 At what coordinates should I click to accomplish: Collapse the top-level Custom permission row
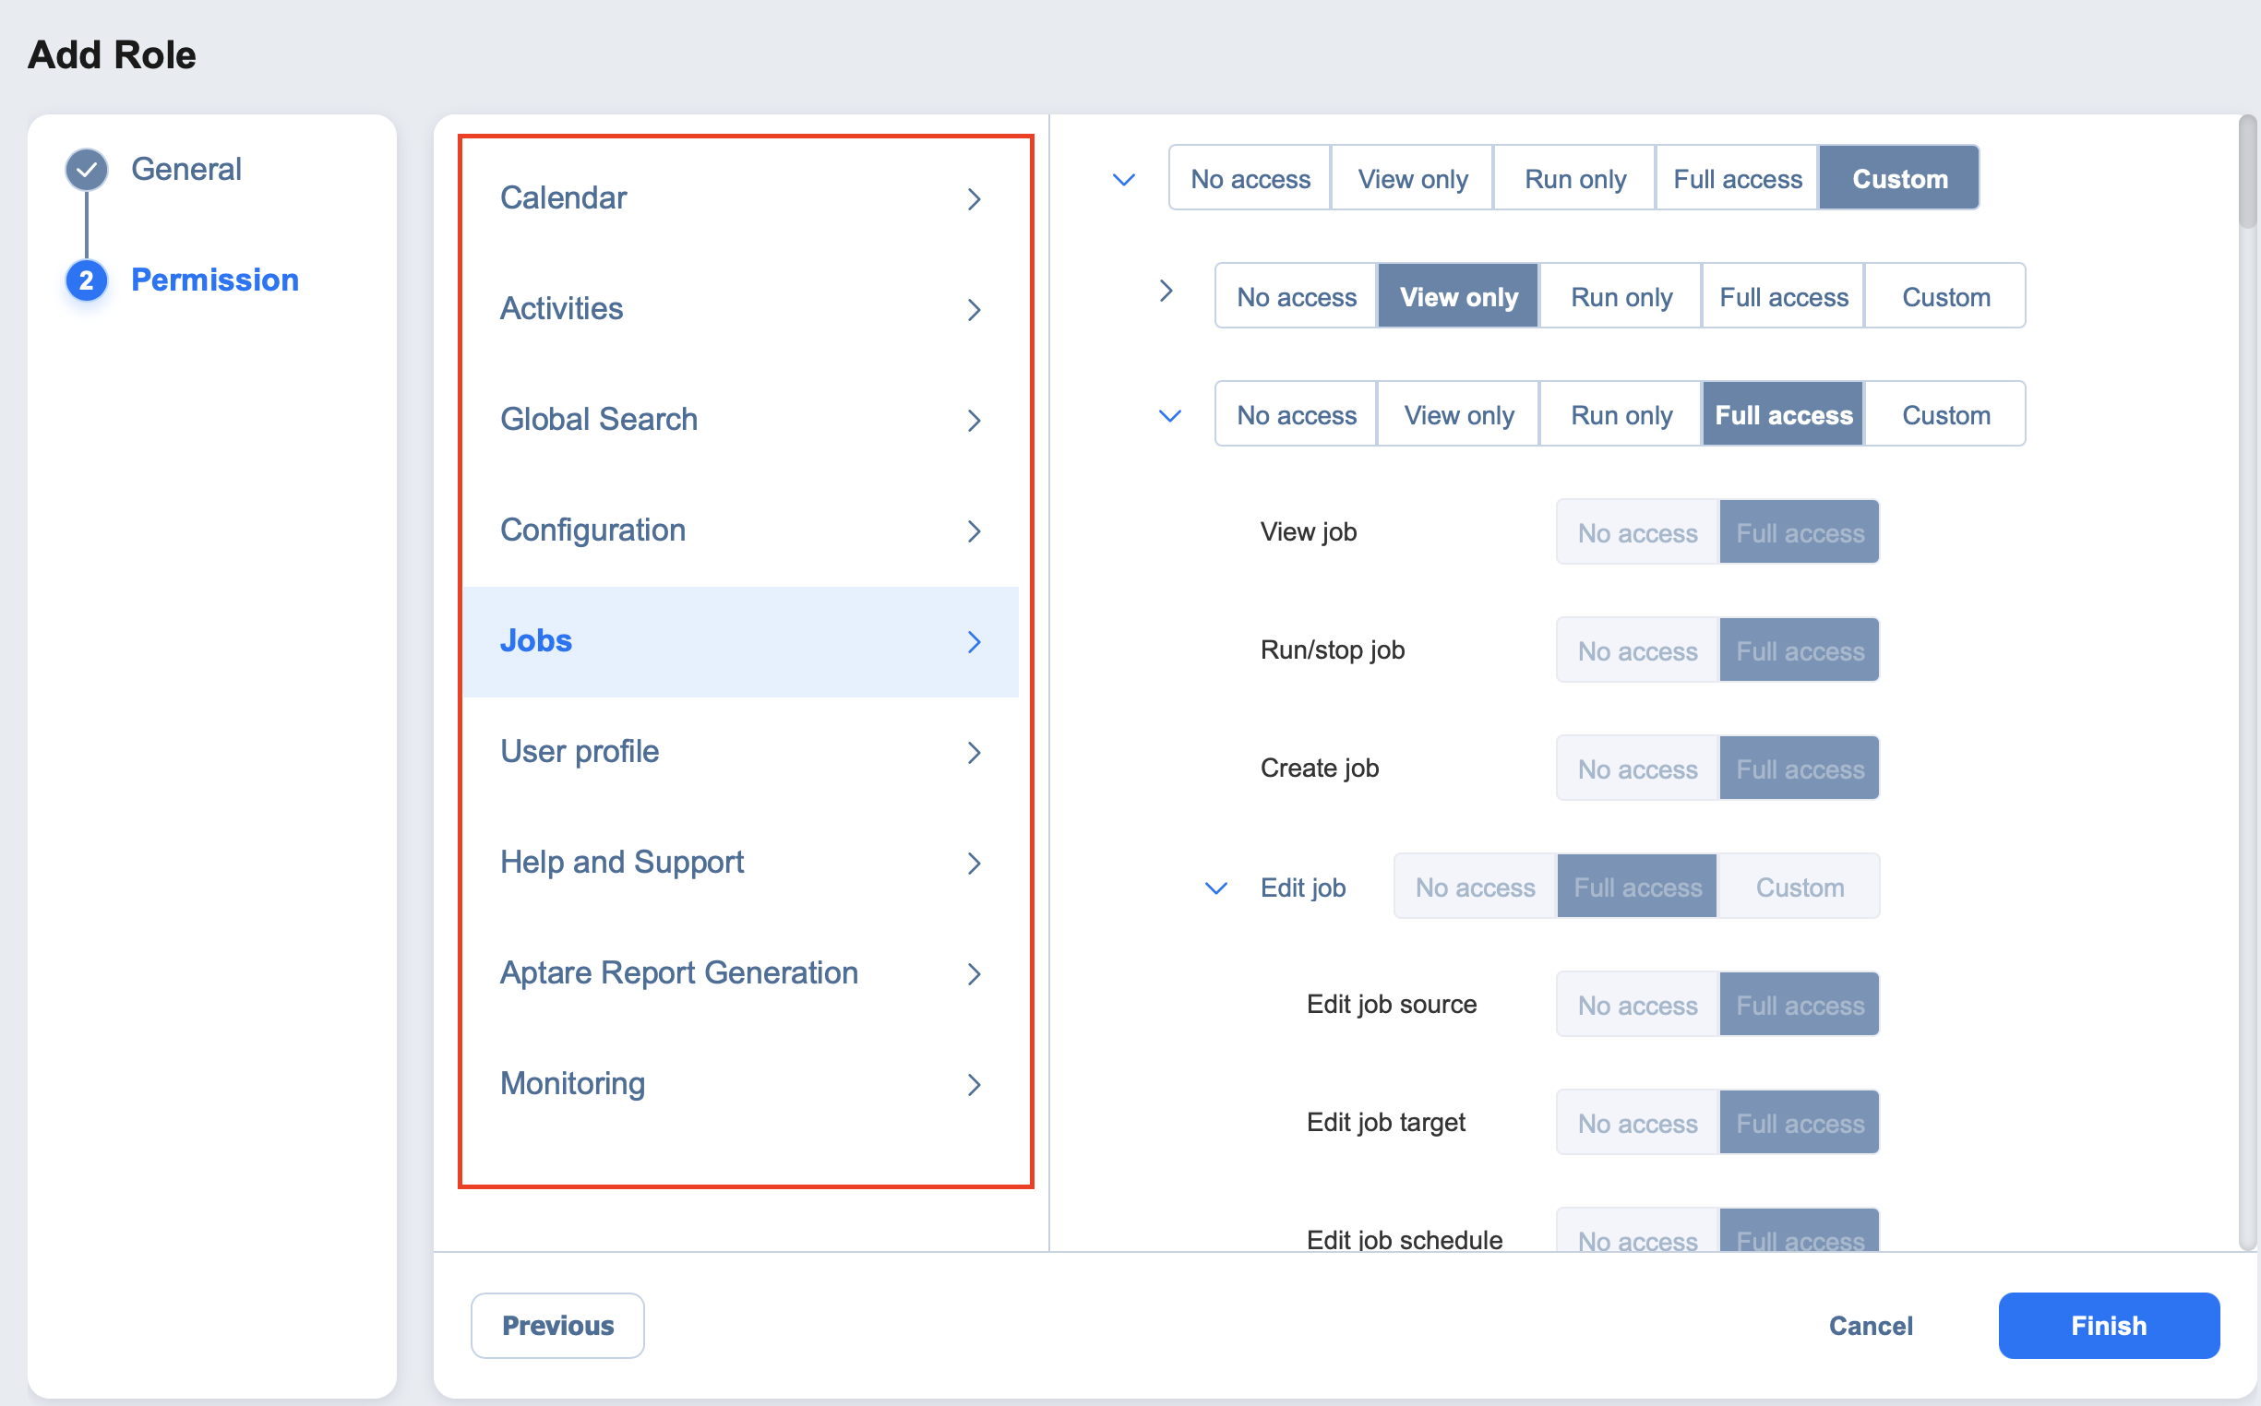pyautogui.click(x=1123, y=180)
